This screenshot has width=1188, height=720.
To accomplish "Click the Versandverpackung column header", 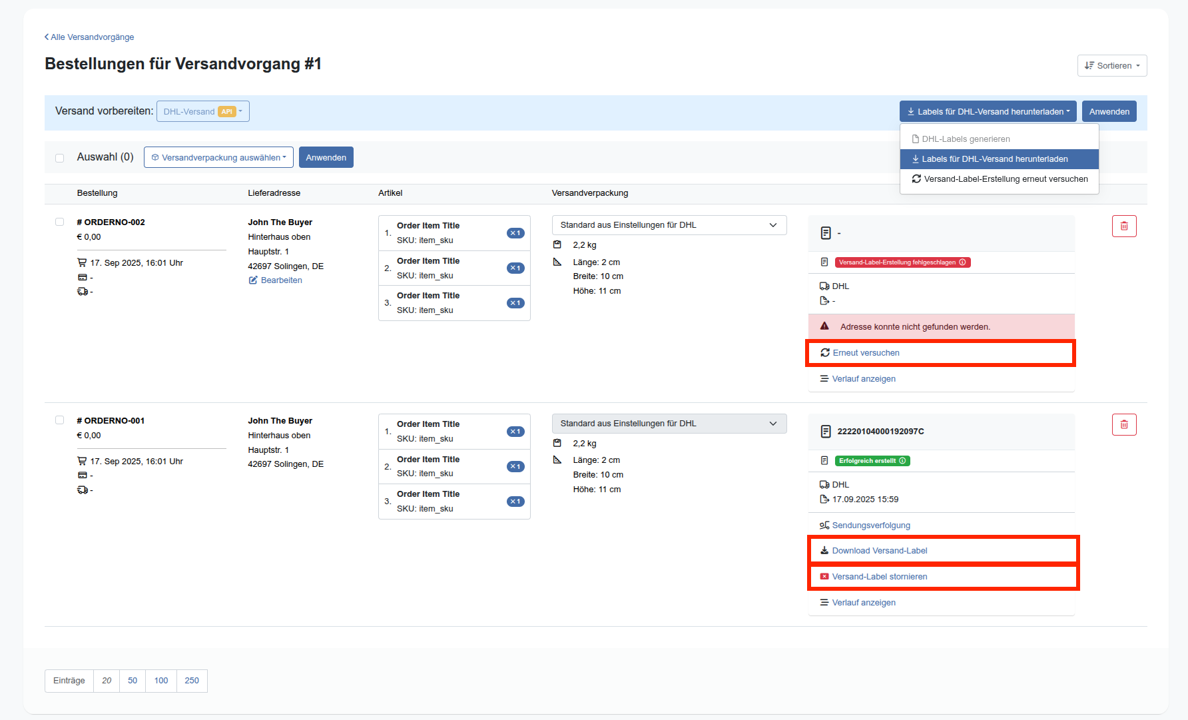I will [x=590, y=193].
